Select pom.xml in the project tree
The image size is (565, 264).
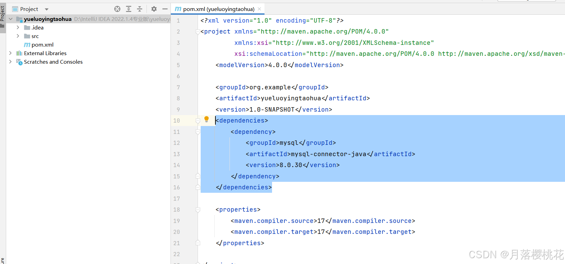click(43, 45)
